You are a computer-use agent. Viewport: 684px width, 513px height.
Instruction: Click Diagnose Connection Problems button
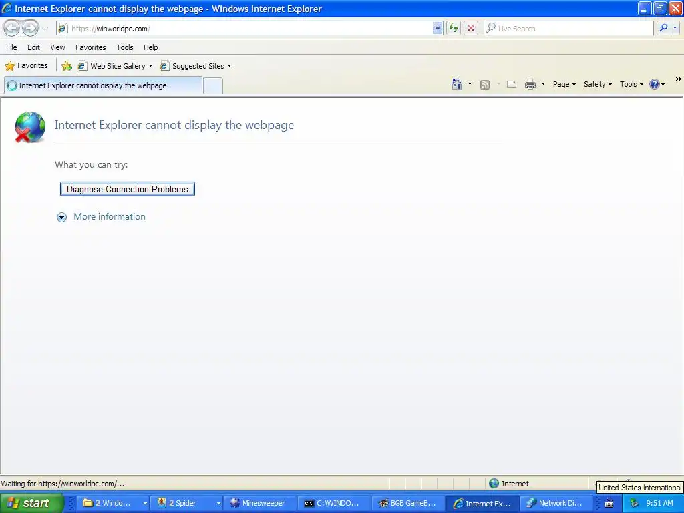coord(128,189)
